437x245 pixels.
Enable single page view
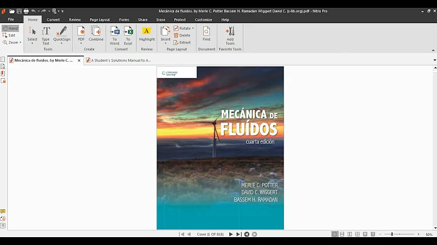point(334,235)
